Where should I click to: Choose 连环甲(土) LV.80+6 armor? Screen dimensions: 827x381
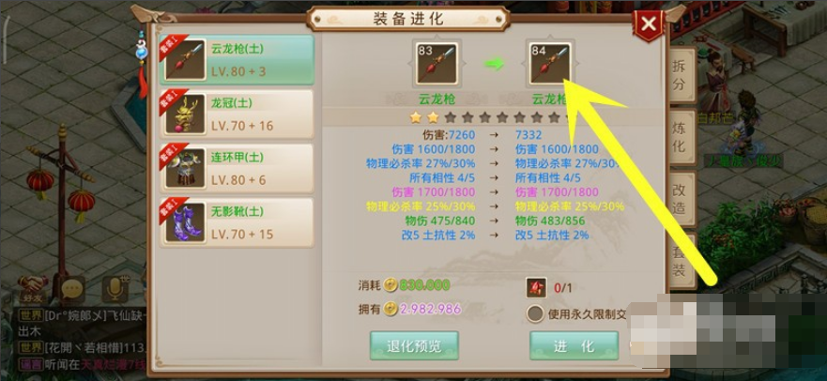(x=237, y=169)
